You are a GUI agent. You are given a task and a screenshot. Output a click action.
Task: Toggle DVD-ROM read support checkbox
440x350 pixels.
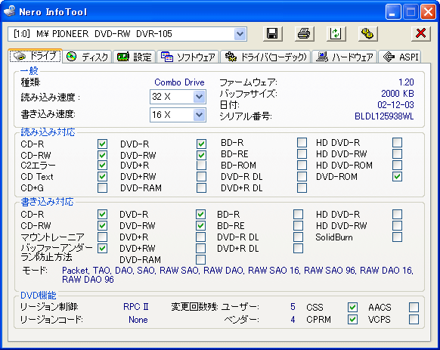tap(398, 177)
